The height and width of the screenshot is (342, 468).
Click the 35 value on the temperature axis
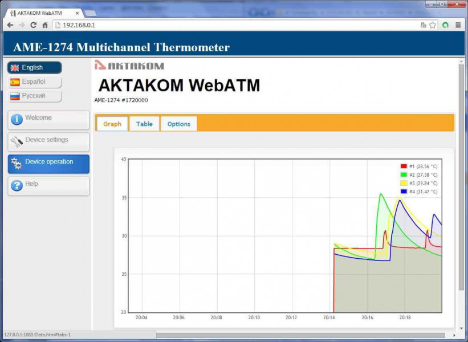124,198
